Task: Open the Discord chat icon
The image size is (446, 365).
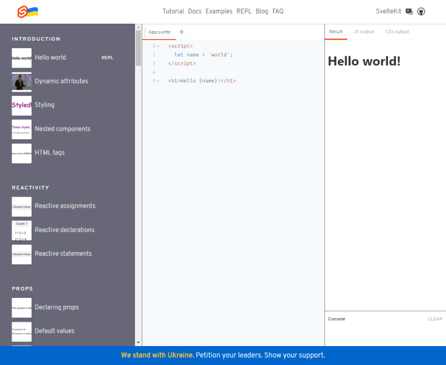Action: 409,11
